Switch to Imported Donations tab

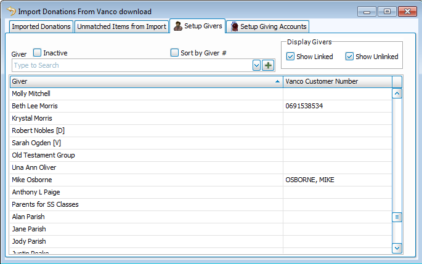coord(41,26)
